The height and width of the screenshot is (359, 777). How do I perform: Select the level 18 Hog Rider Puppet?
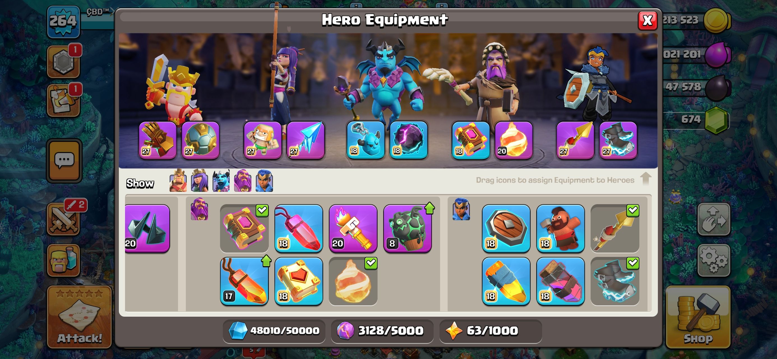560,229
